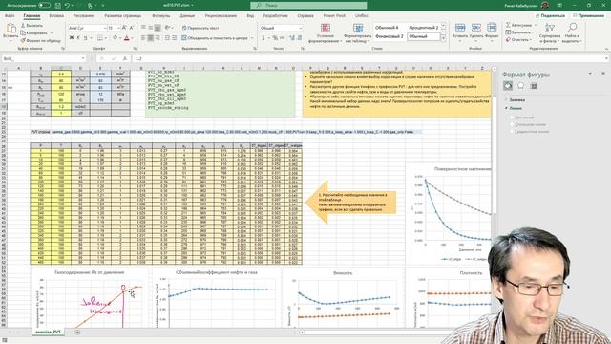This screenshot has width=611, height=344.
Task: Click the Save icon in title bar
Action: (x=57, y=5)
